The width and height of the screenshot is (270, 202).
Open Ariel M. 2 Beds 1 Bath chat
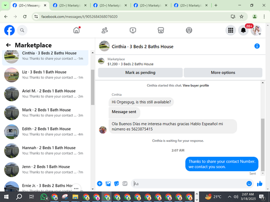pyautogui.click(x=45, y=94)
